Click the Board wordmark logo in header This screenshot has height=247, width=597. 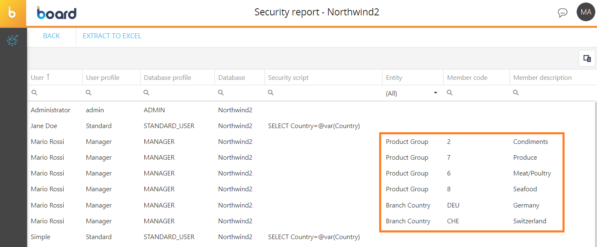[x=57, y=13]
